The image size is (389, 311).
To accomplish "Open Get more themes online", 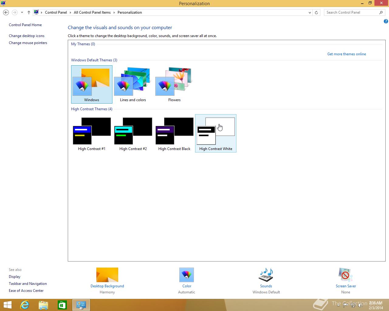I will 346,54.
